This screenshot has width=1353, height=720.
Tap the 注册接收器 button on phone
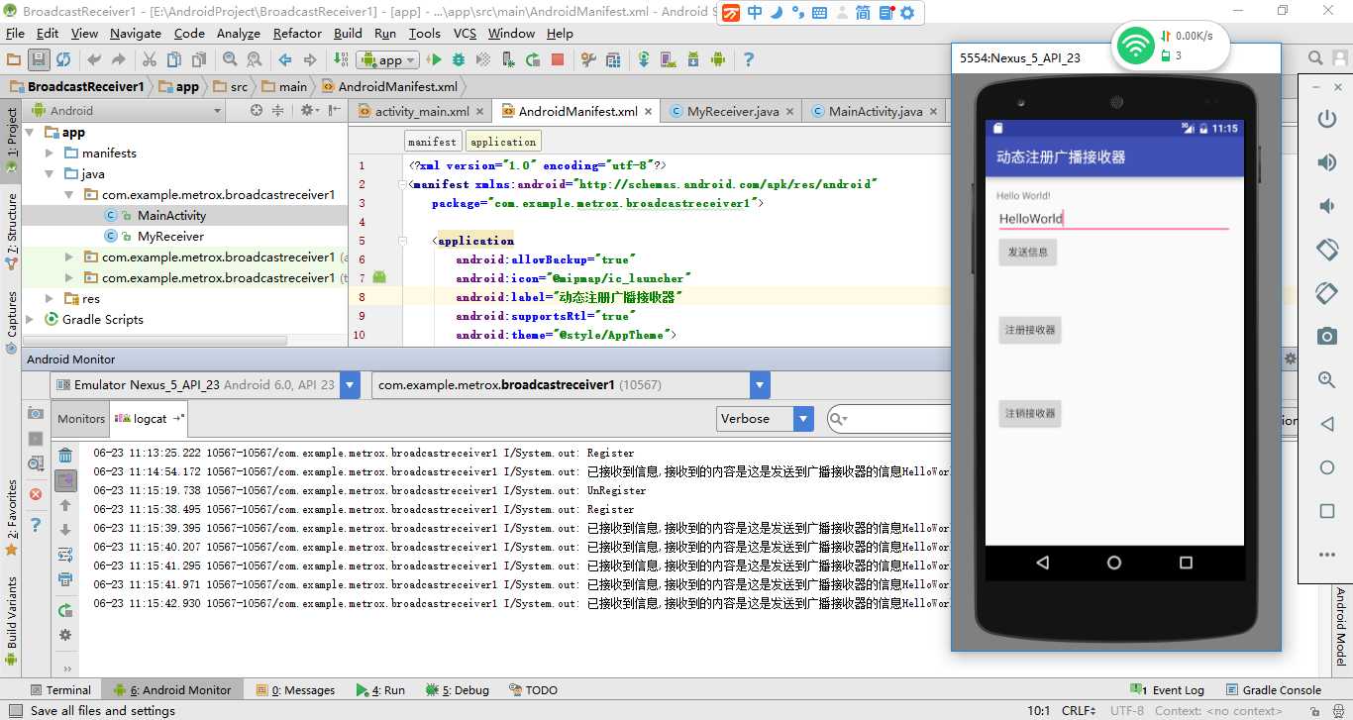pos(1030,330)
